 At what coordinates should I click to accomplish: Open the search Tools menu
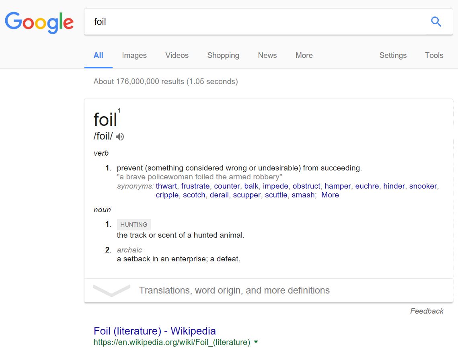(x=434, y=55)
